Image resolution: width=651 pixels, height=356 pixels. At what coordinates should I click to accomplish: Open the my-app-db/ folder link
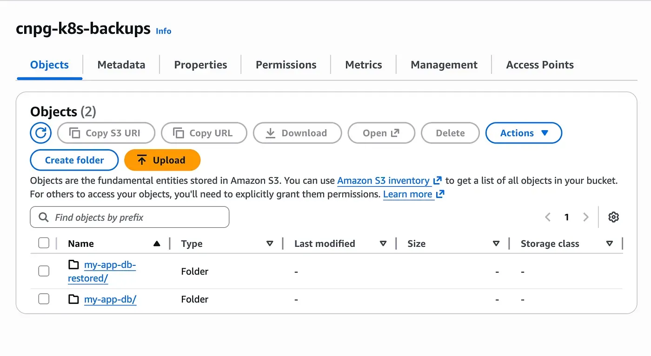coord(110,299)
